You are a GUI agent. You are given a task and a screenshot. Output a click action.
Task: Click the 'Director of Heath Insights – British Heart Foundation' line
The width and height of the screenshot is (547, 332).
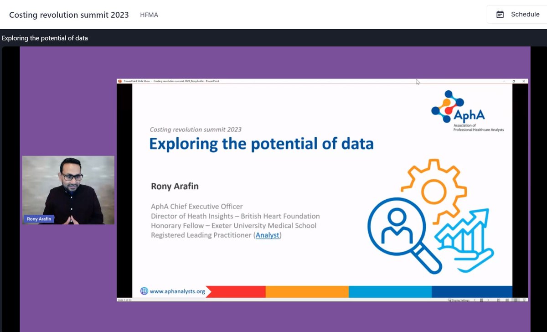click(x=235, y=216)
